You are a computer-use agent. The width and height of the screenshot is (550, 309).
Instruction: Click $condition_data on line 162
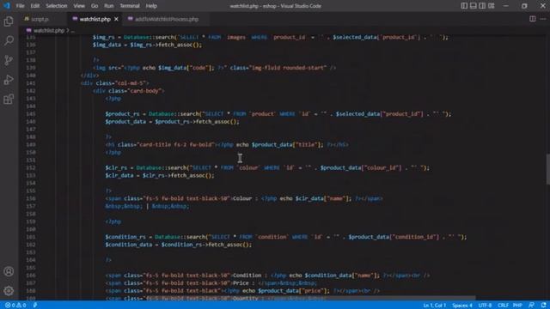pyautogui.click(x=128, y=245)
